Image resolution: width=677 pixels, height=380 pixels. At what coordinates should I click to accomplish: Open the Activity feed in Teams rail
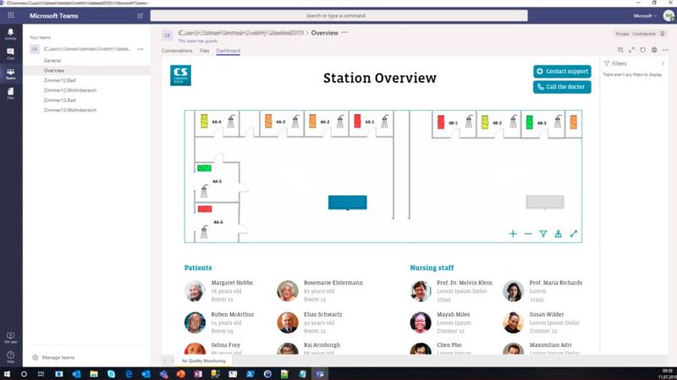click(x=10, y=34)
